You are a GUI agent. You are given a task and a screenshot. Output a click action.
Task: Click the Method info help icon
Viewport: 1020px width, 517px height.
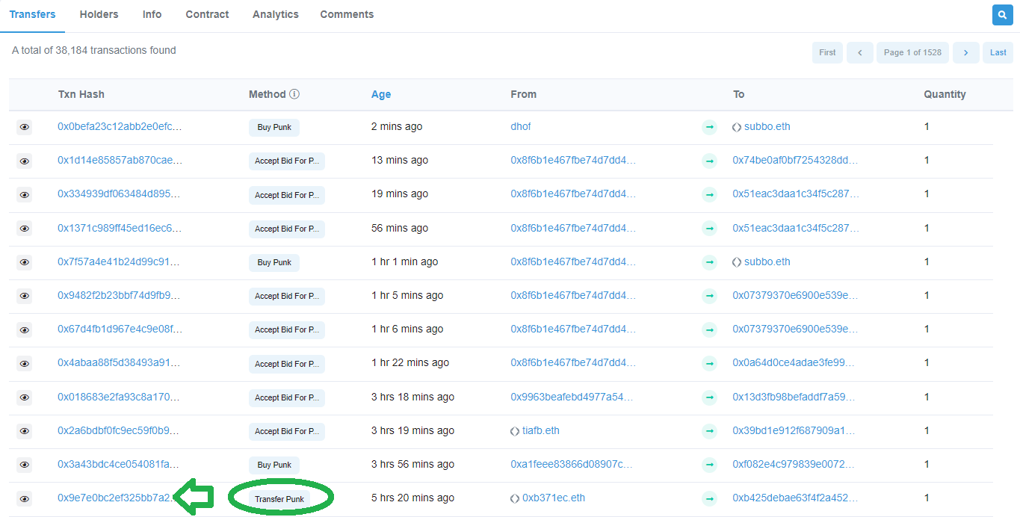click(294, 94)
